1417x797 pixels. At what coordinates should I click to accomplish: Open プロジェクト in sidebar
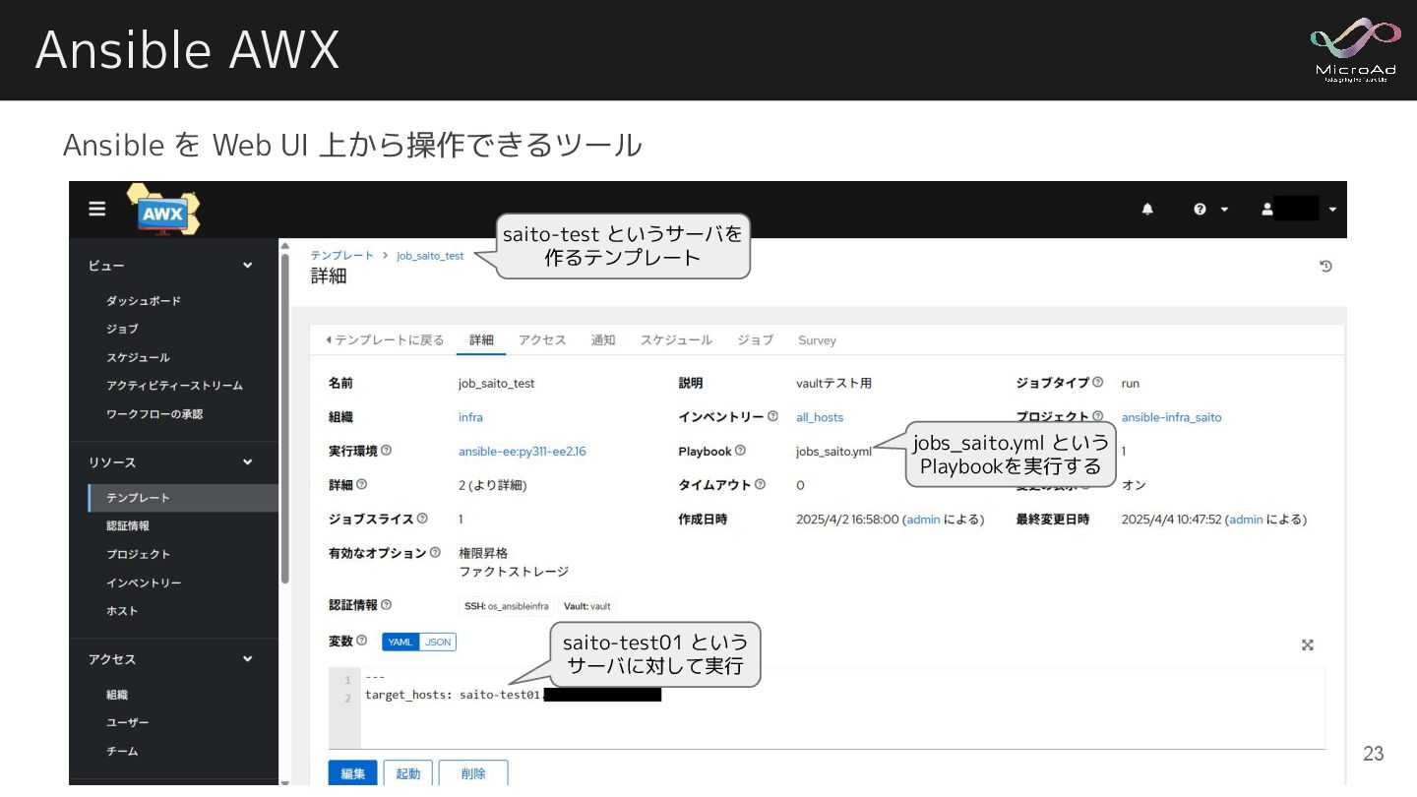coord(138,554)
